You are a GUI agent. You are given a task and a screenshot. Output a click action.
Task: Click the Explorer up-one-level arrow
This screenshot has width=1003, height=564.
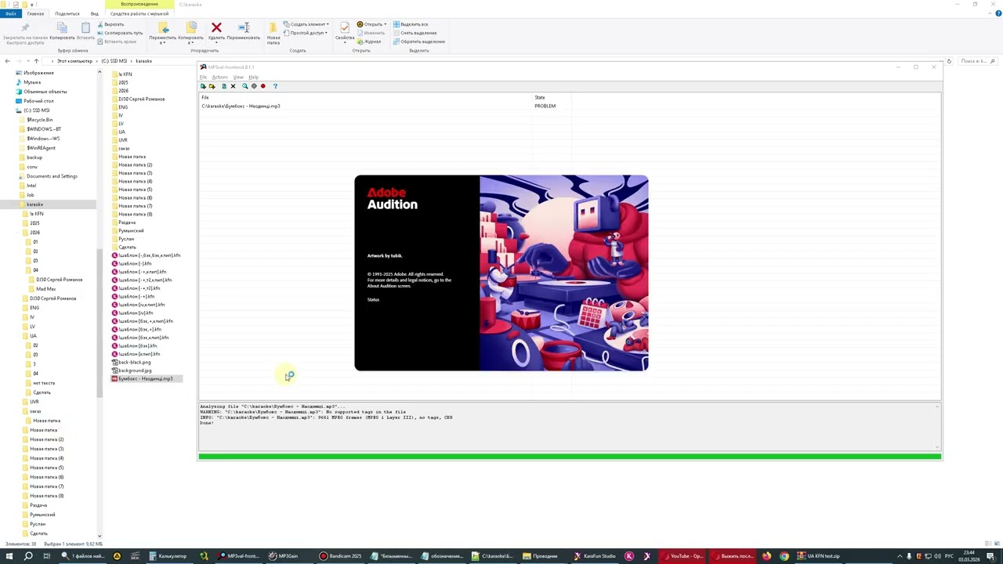click(36, 61)
